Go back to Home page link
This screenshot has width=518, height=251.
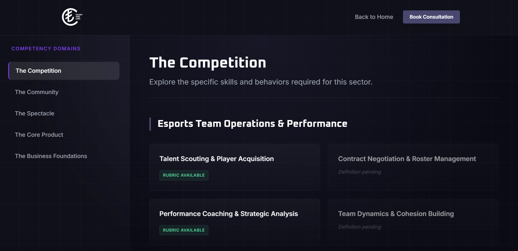pos(374,17)
